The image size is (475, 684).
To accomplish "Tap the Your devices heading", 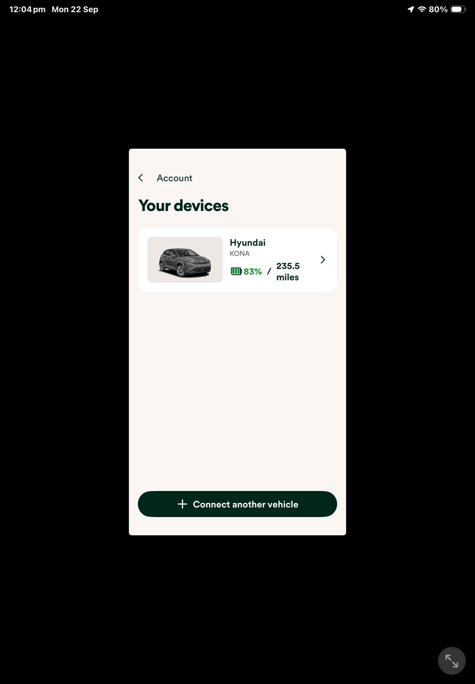I will (x=183, y=206).
